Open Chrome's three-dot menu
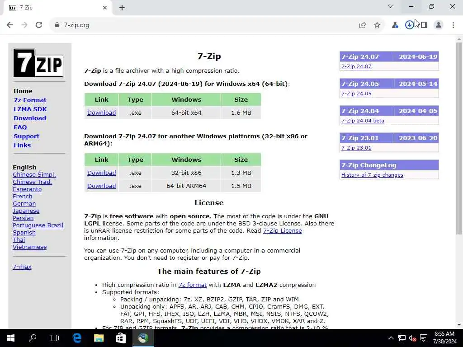Viewport: 463px width, 347px height. click(453, 25)
